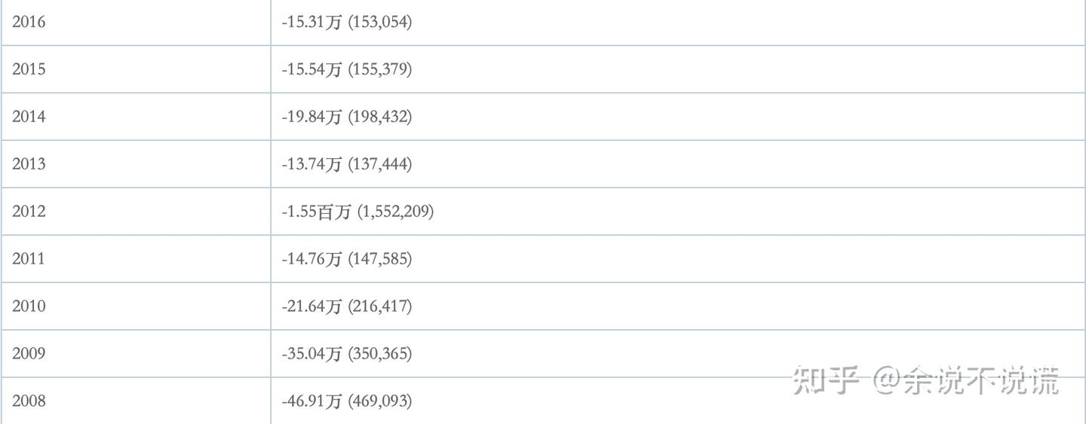Screen dimensions: 1086x424
Task: Click the value -1.55百万 (1,552,209)
Action: coord(357,212)
